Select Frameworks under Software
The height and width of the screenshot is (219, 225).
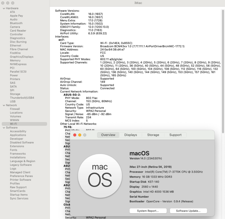point(18,154)
